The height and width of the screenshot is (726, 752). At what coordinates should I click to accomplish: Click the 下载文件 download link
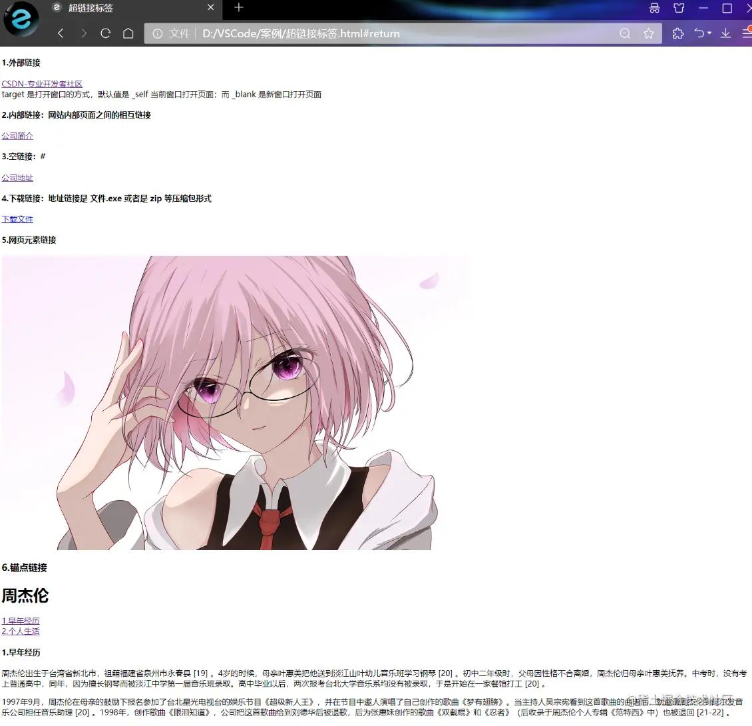click(17, 218)
